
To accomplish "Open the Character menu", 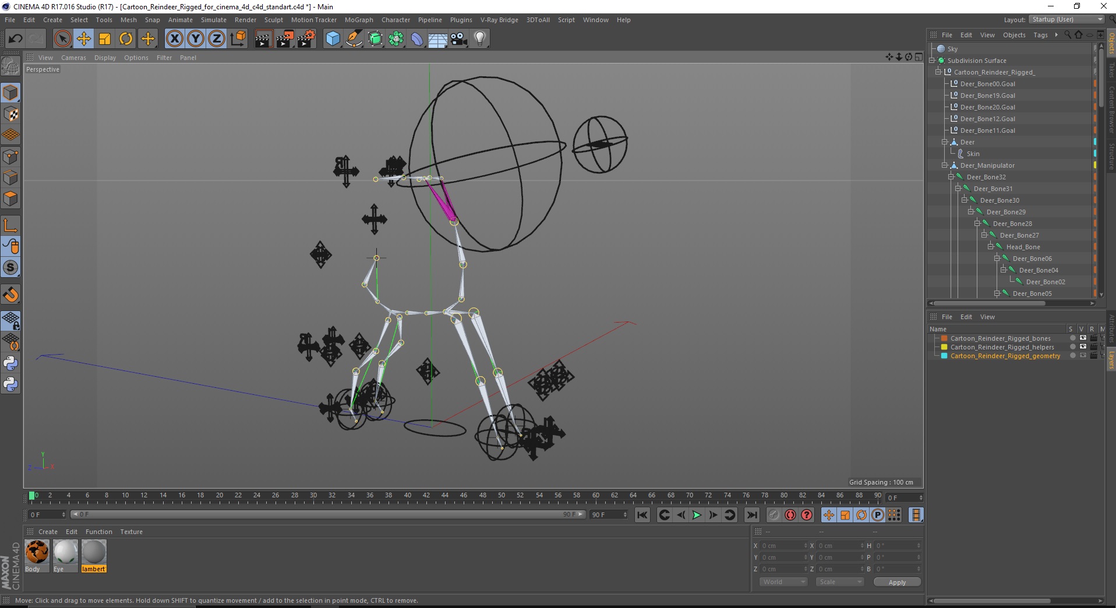I will point(395,20).
